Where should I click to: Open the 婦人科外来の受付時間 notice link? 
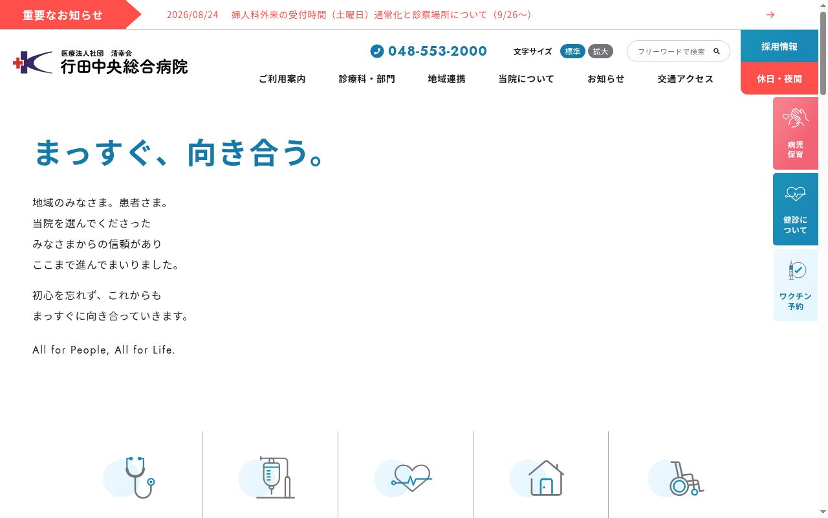pyautogui.click(x=382, y=15)
